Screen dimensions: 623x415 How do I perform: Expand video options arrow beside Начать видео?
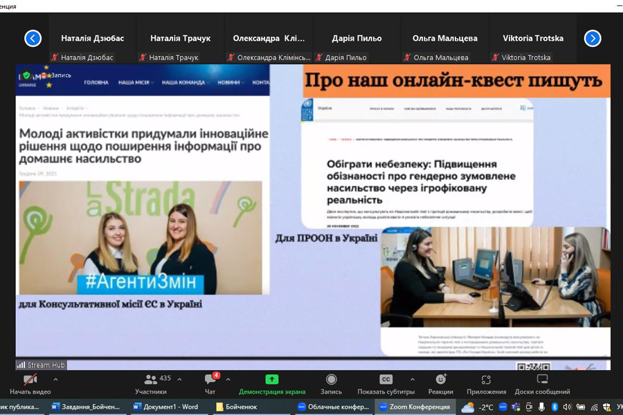(x=55, y=380)
